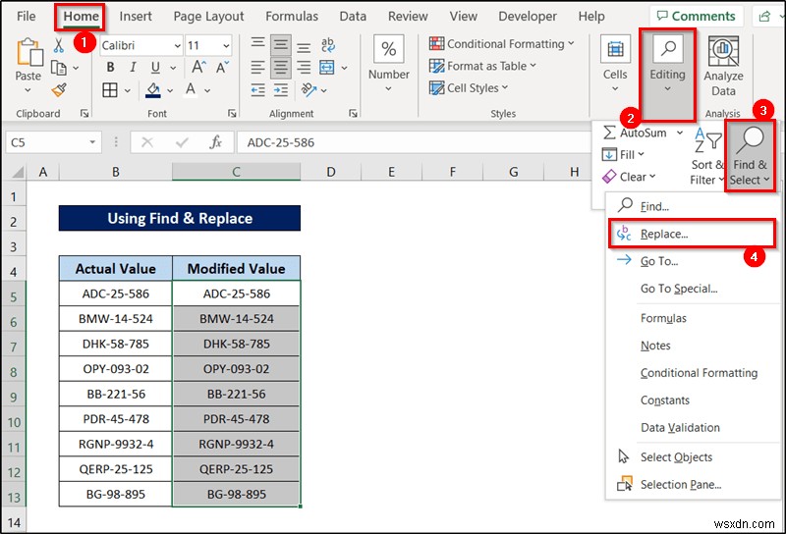
Task: Expand the Calibri font name dropdown
Action: click(175, 46)
